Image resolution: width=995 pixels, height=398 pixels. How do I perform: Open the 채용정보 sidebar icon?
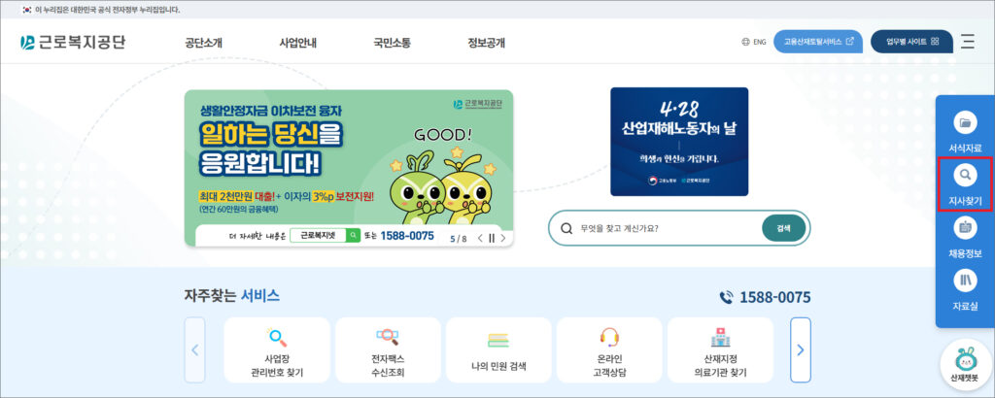coord(965,227)
